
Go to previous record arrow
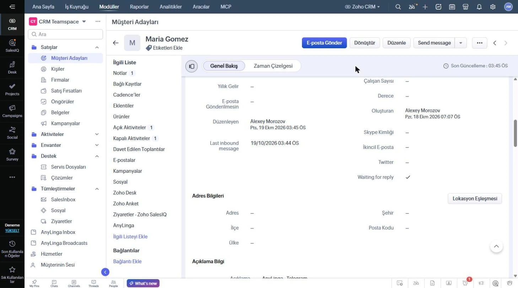(x=495, y=43)
